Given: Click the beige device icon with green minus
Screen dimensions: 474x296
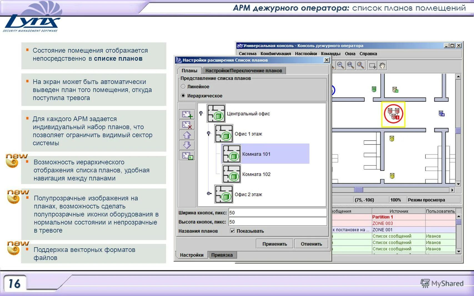Looking at the screenshot, I should 395,90.
